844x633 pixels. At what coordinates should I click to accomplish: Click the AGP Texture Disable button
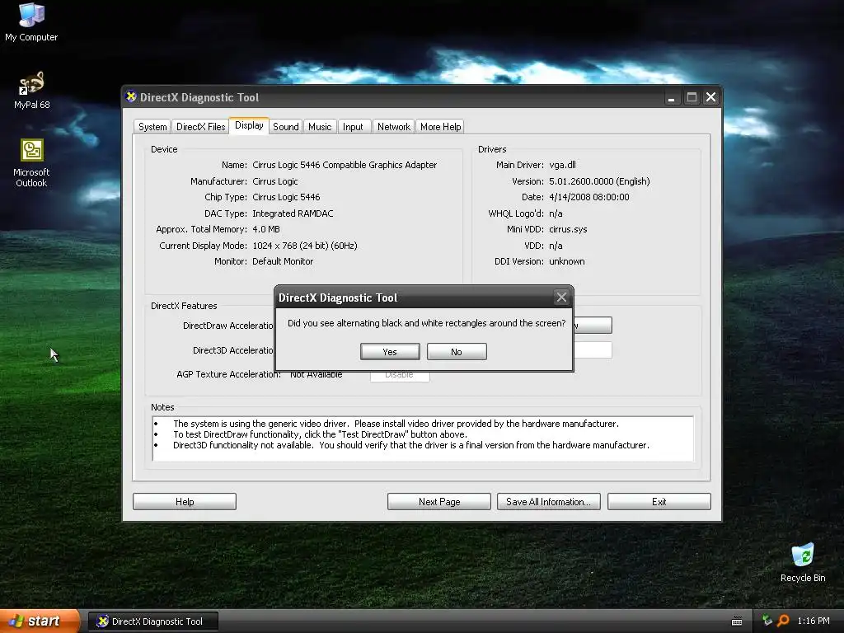[400, 376]
